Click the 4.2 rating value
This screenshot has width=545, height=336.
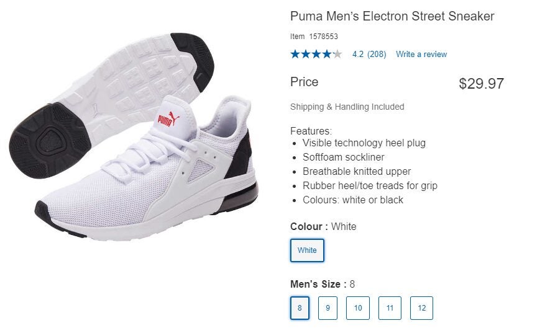[x=358, y=55]
